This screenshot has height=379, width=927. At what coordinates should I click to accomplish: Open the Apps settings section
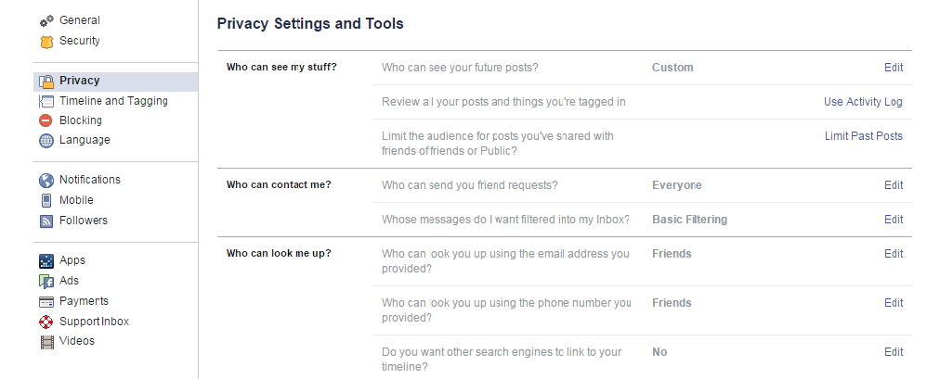72,260
